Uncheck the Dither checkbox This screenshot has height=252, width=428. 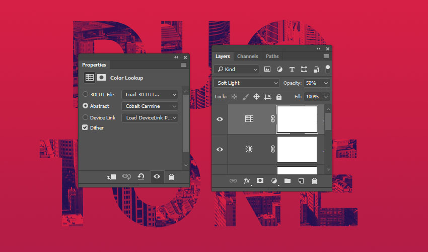pos(85,128)
